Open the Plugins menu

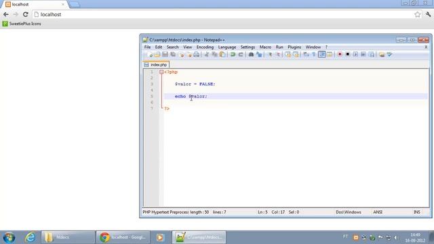click(294, 47)
